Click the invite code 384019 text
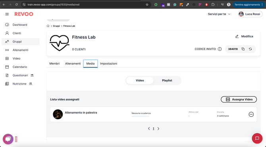 pos(233,49)
